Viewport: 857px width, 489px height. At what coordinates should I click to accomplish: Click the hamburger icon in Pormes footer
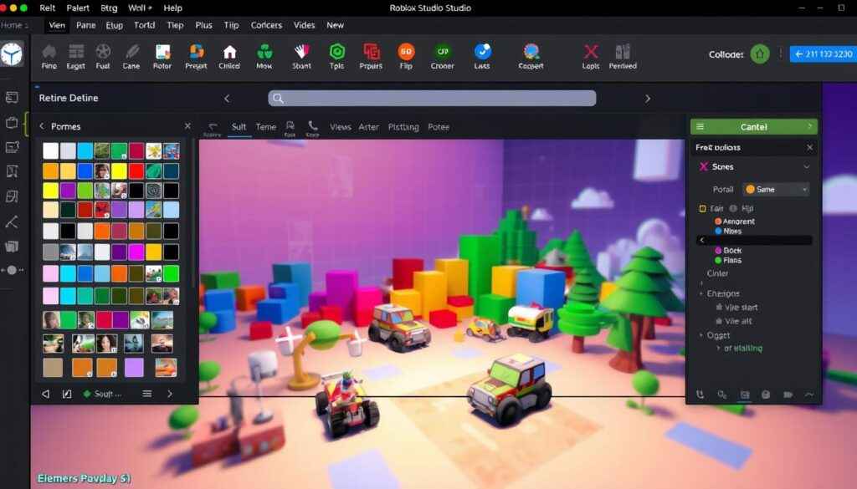coord(147,394)
